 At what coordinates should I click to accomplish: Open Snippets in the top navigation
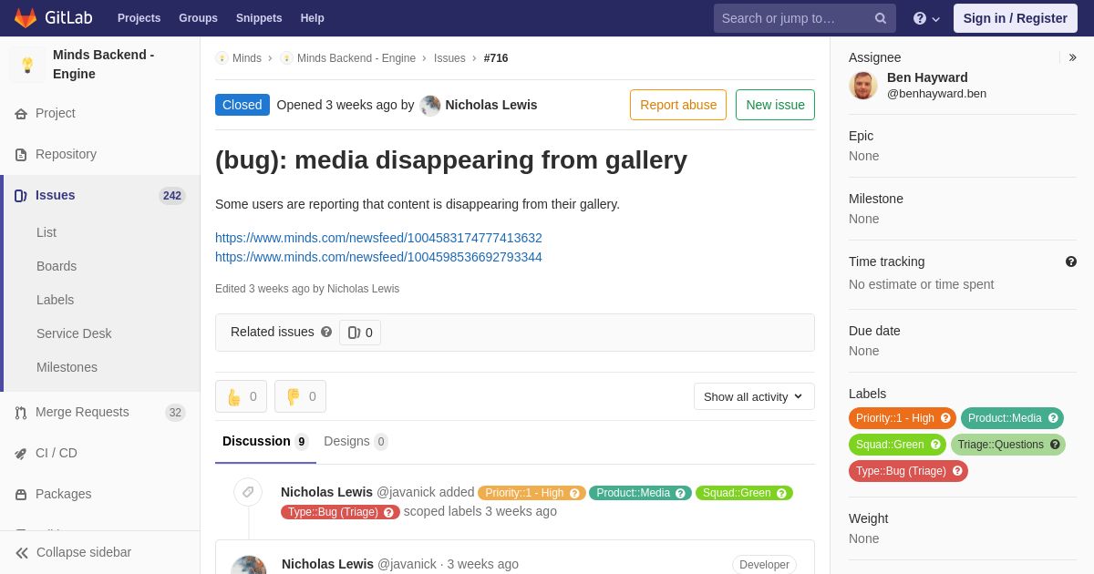(259, 18)
